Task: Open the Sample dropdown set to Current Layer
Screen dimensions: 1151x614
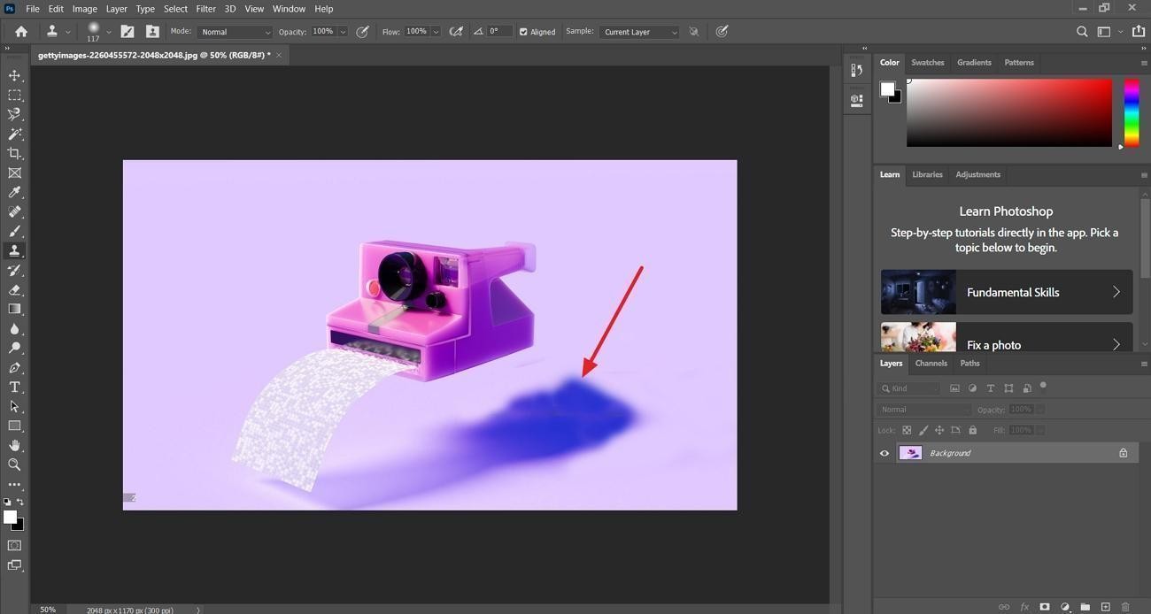Action: click(x=639, y=32)
